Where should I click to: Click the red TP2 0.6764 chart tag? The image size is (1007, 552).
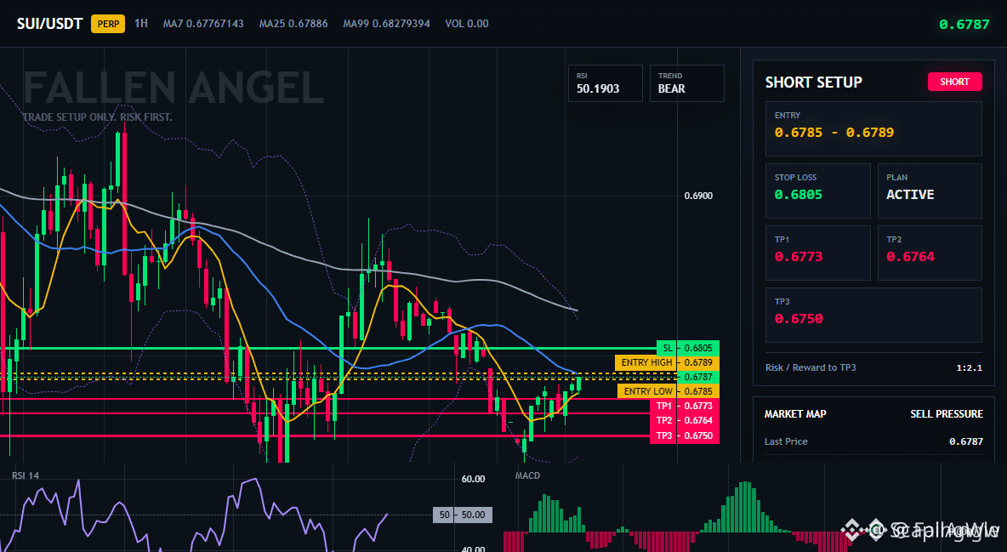pos(685,421)
